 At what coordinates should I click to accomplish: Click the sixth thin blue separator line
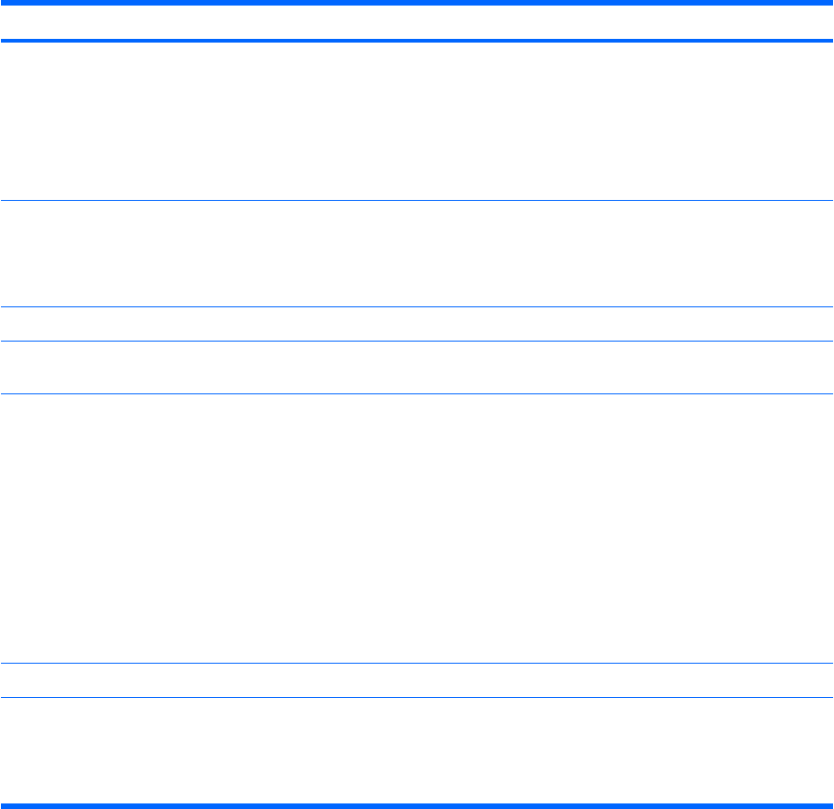click(417, 697)
